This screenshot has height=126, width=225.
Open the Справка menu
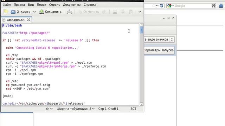point(90,5)
